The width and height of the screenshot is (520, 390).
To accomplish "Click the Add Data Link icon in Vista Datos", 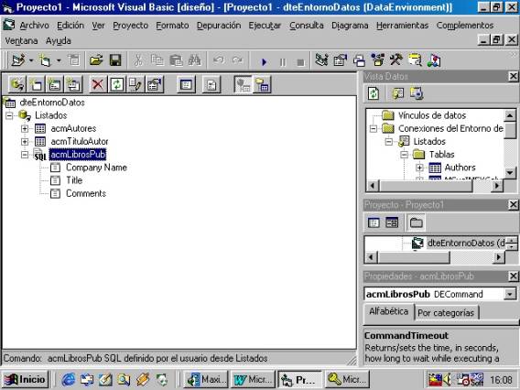I will pyautogui.click(x=397, y=93).
